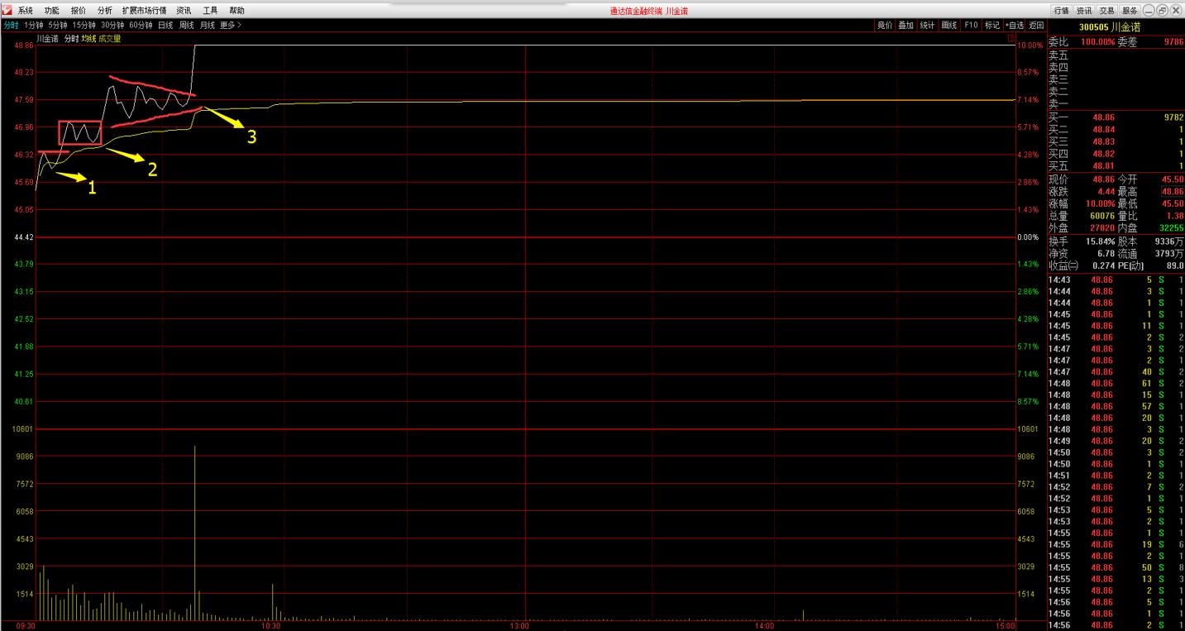
Task: Click the 卖五 order row label
Action: [1058, 55]
